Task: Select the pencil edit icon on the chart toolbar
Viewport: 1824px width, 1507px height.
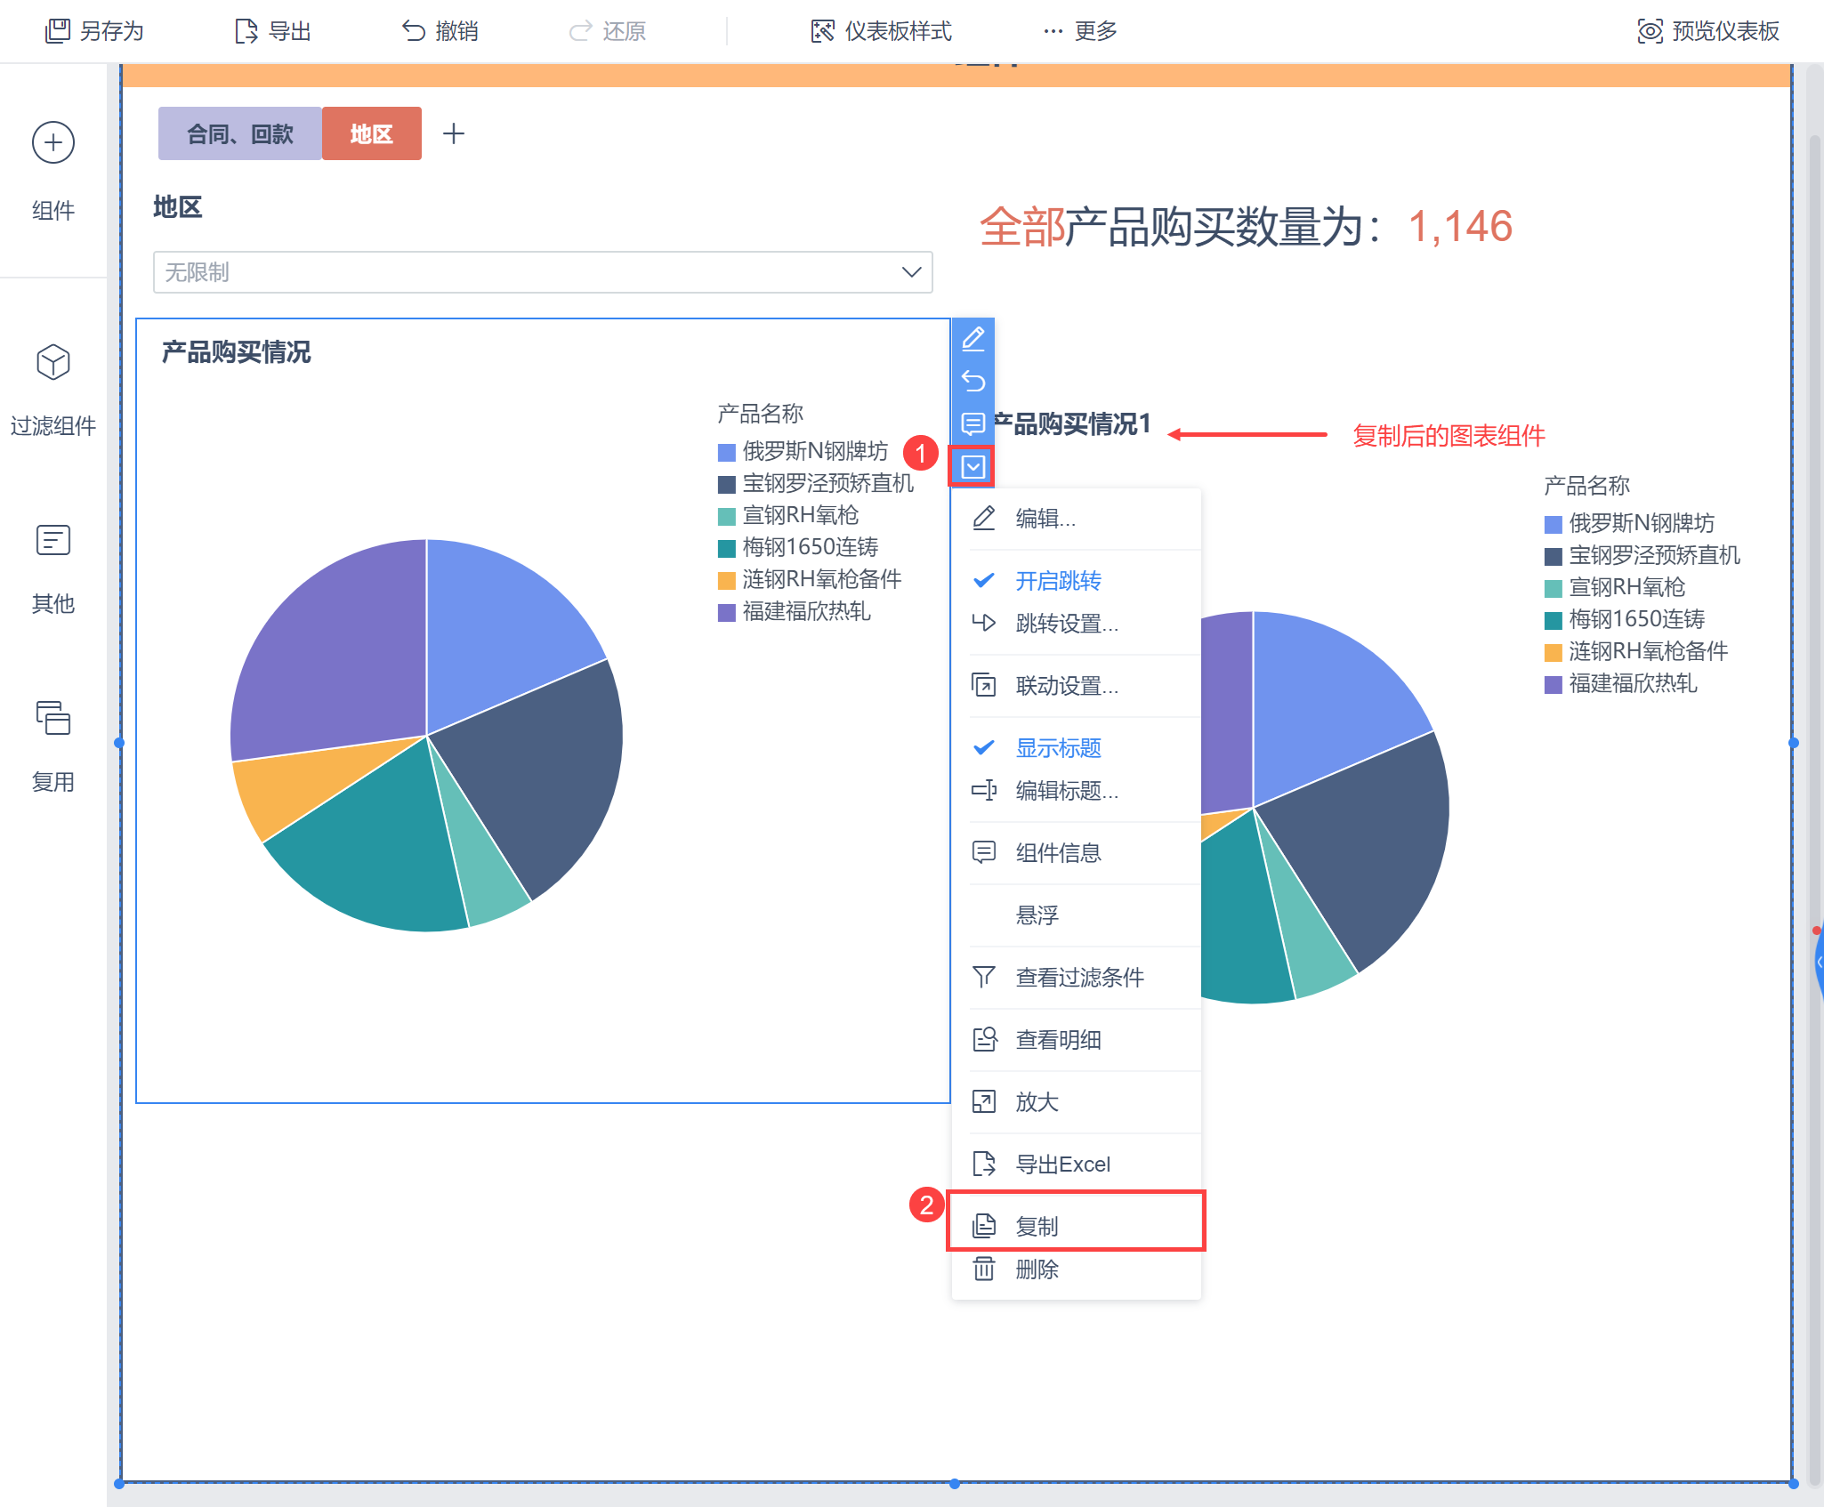Action: click(x=973, y=340)
